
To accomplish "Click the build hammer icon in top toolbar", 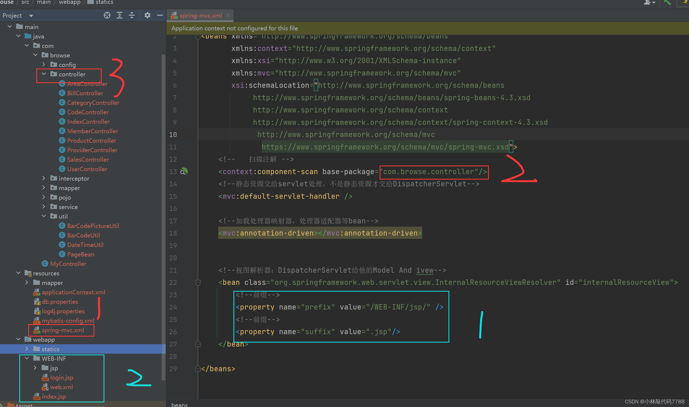I will [x=667, y=2].
